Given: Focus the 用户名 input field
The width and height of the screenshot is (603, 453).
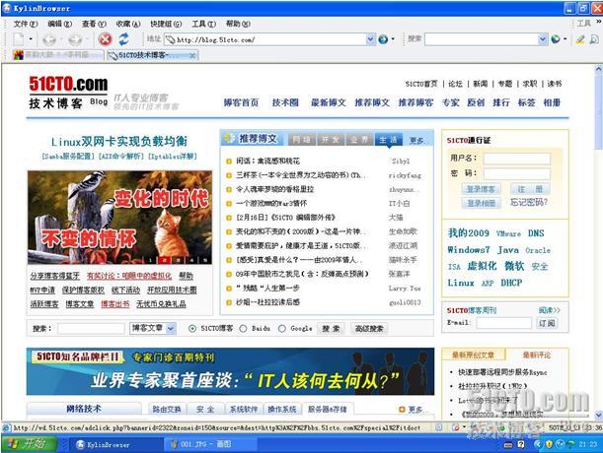Looking at the screenshot, I should pyautogui.click(x=517, y=159).
